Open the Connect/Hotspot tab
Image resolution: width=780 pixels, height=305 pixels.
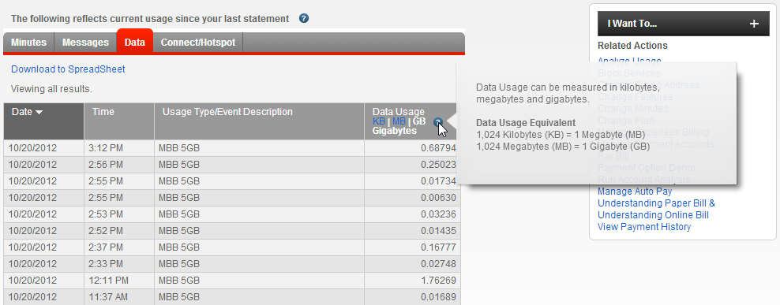(x=198, y=43)
